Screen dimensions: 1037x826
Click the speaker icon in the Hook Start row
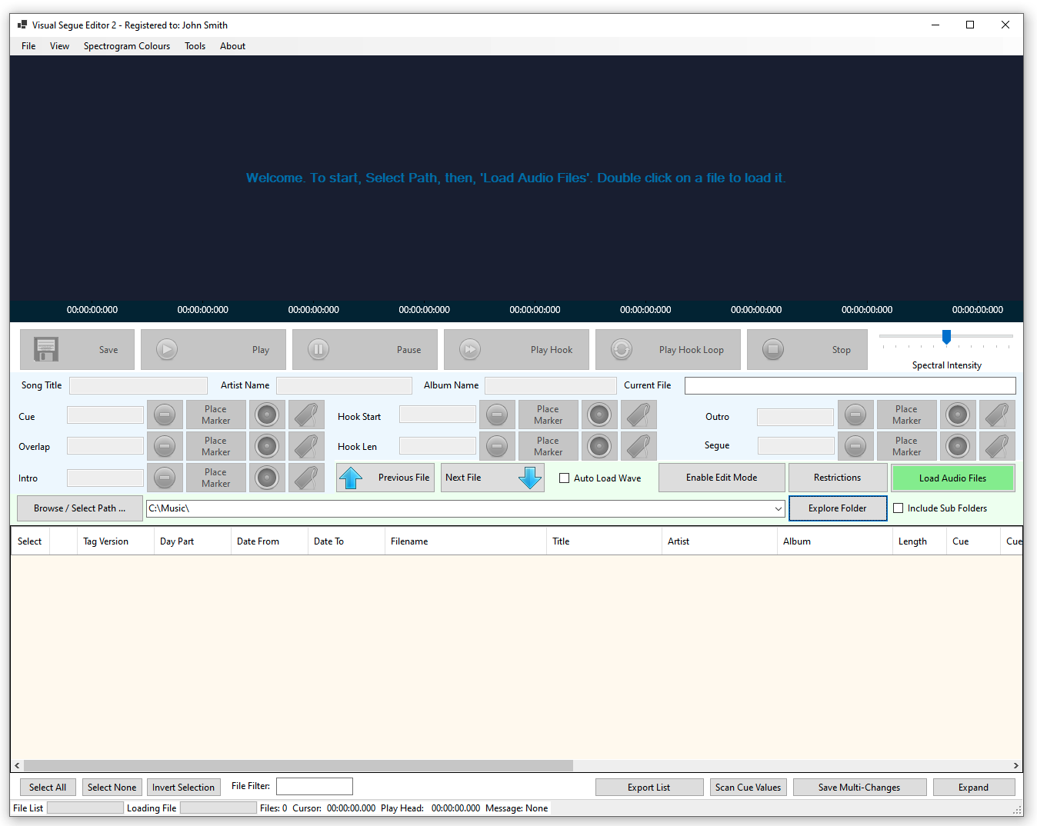(x=599, y=415)
